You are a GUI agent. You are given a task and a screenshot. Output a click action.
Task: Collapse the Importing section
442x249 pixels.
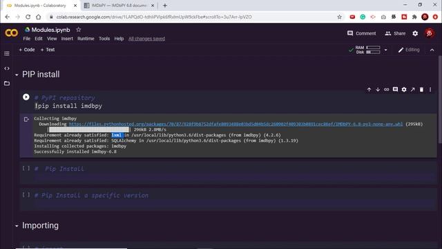point(17,226)
